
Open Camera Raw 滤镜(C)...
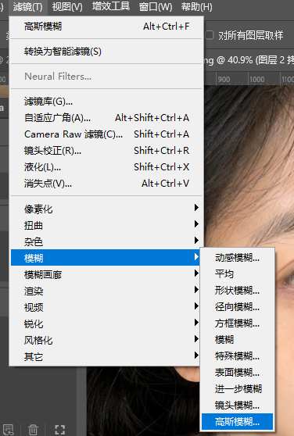pos(106,134)
